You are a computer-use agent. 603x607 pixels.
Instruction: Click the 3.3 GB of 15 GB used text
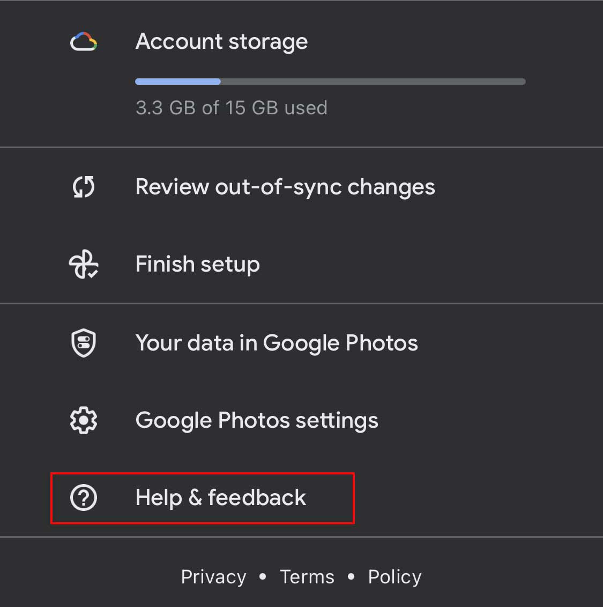(232, 108)
